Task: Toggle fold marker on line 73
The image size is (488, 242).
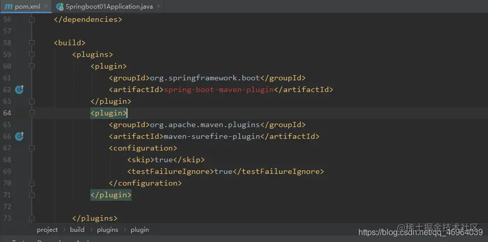Action: point(32,219)
